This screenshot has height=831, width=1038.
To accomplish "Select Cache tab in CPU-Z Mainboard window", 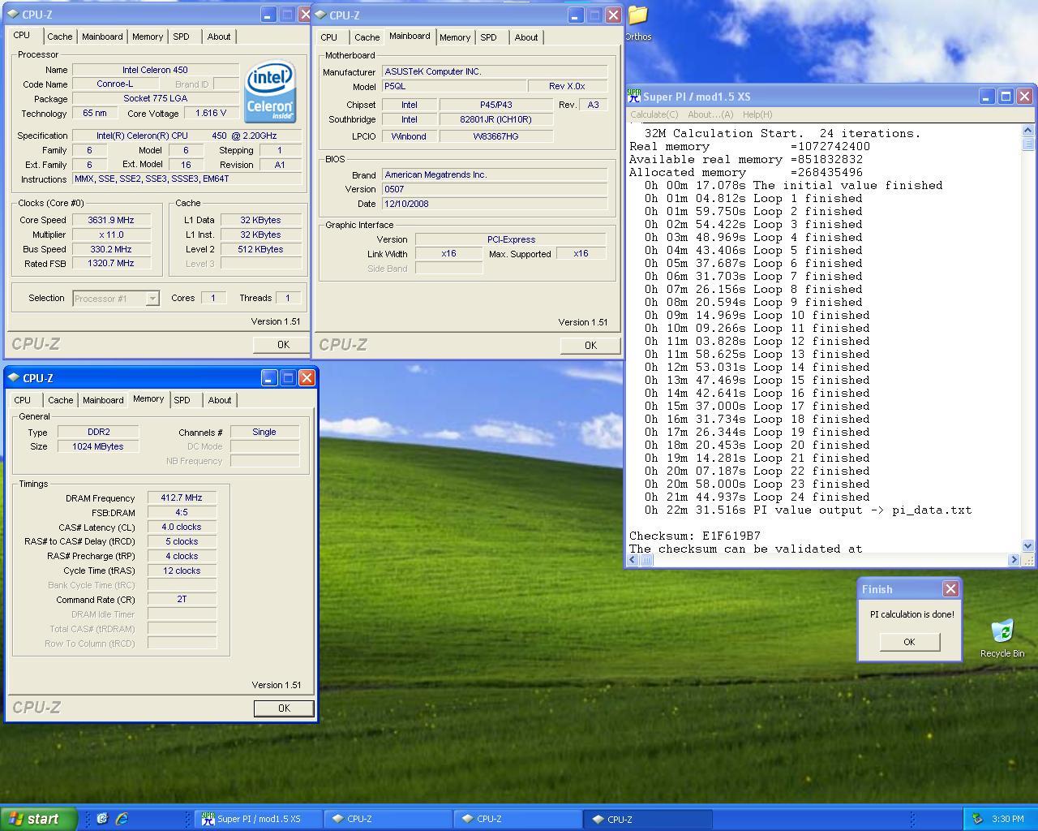I will click(x=367, y=37).
